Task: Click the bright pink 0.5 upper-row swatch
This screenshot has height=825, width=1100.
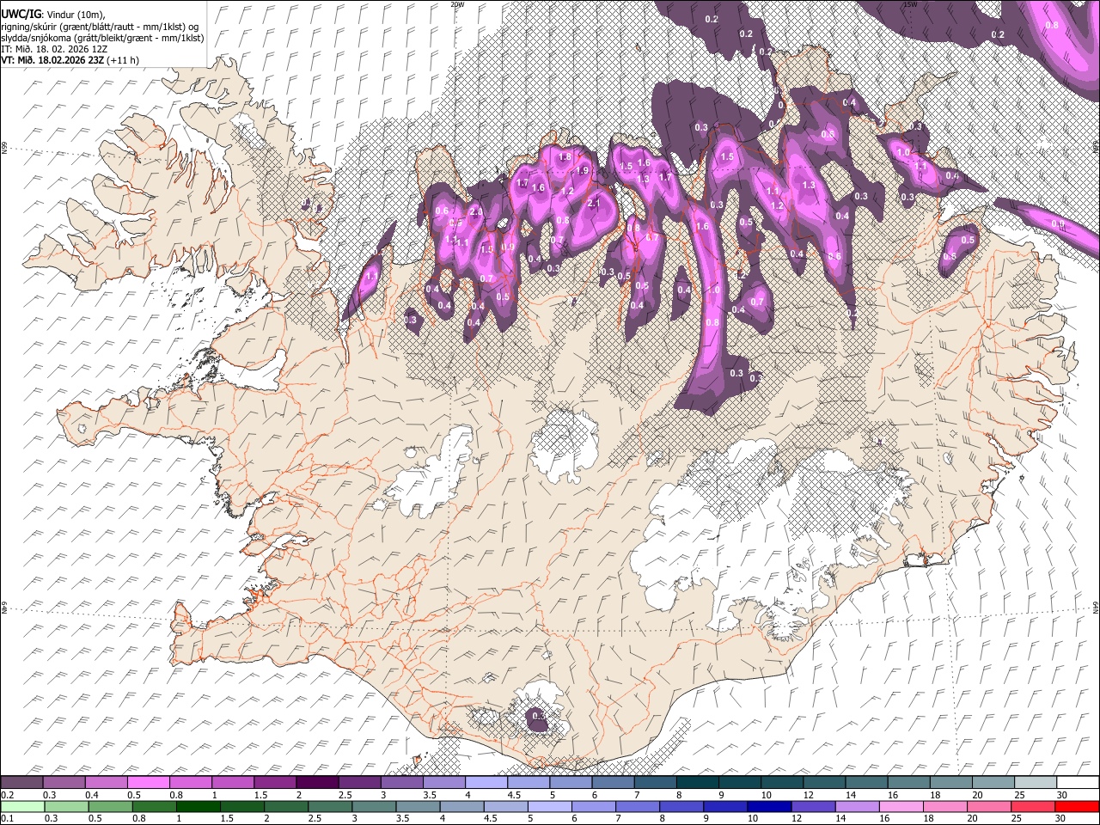Action: pyautogui.click(x=148, y=782)
